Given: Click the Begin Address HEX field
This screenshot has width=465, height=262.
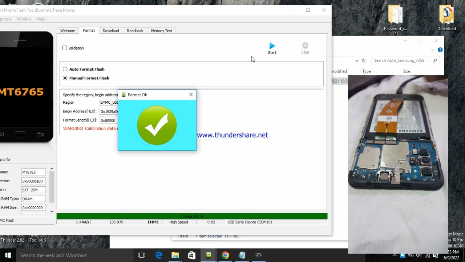Looking at the screenshot, I should click(109, 111).
